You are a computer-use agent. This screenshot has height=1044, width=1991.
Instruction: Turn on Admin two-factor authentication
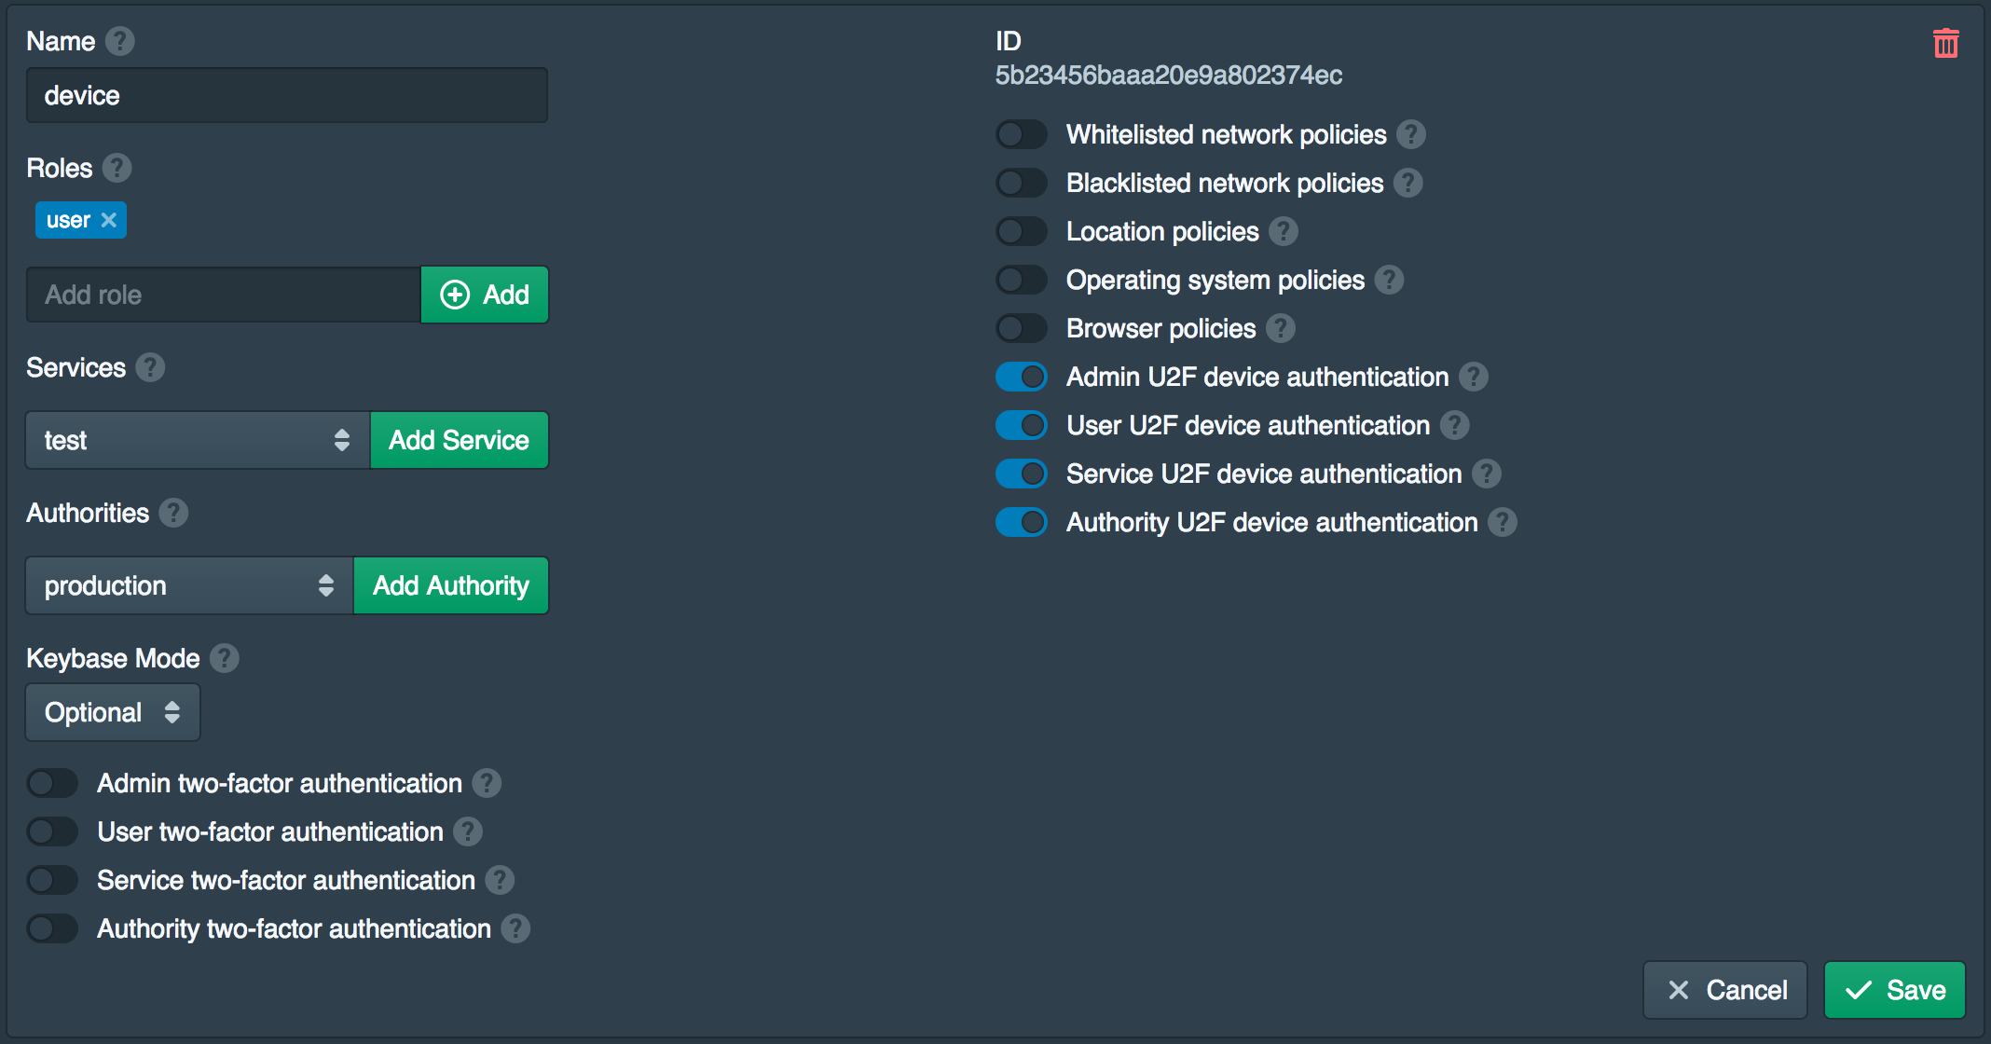point(52,783)
